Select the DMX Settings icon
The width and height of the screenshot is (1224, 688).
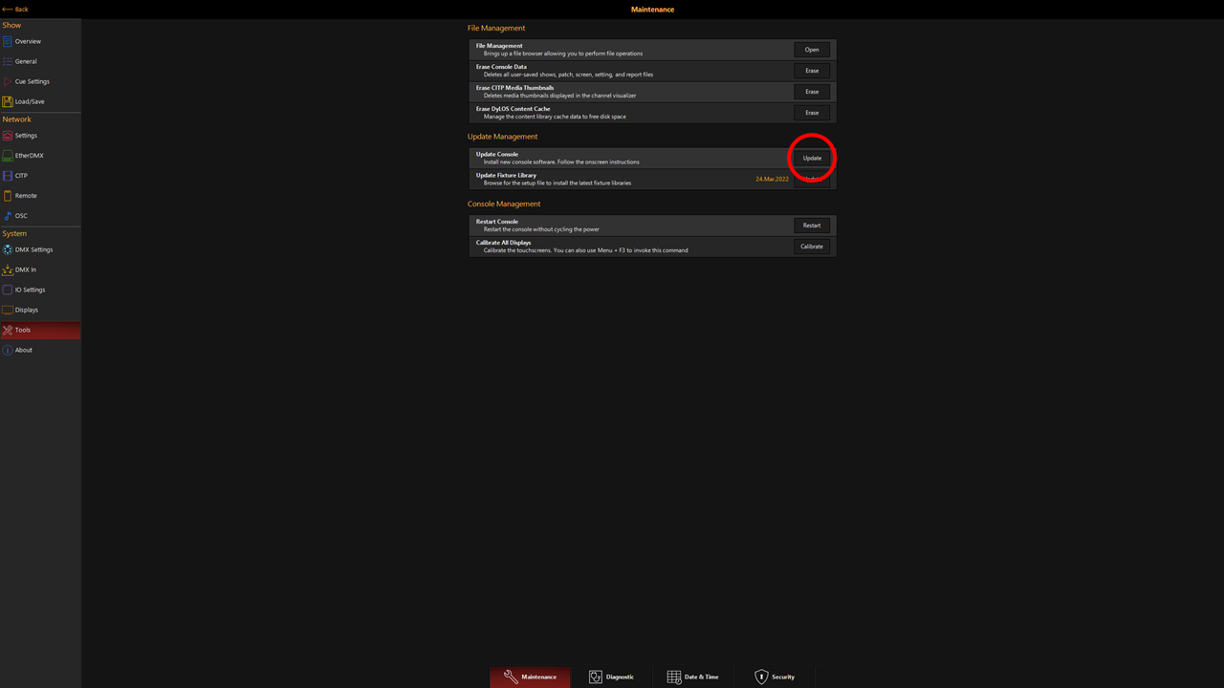8,249
